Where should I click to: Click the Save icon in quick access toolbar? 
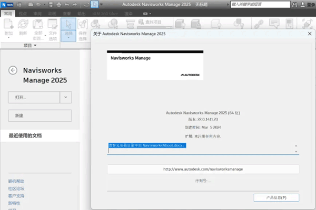tap(51, 4)
